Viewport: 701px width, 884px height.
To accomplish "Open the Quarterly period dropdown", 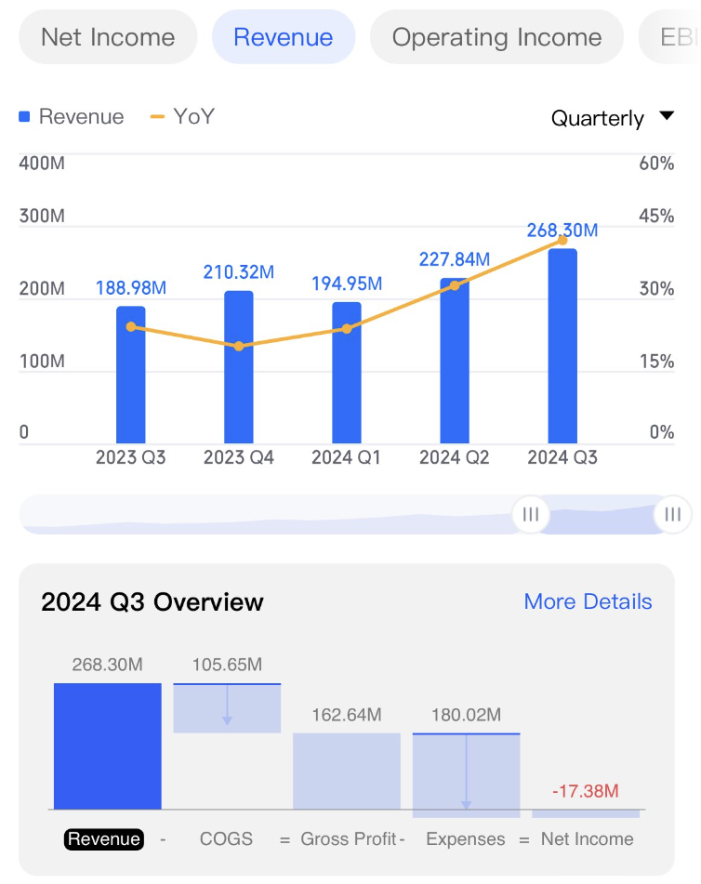I will (x=611, y=118).
